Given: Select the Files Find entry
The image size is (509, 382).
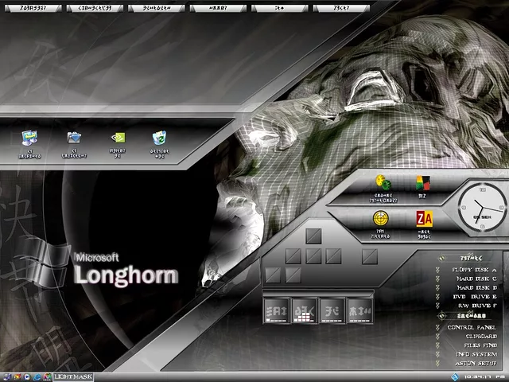Looking at the screenshot, I should (480, 345).
